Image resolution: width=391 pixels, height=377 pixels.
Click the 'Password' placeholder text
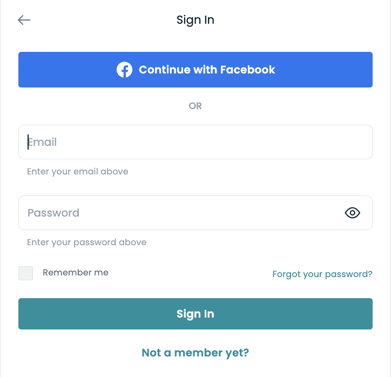coord(53,213)
